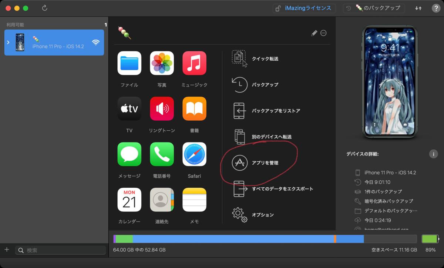Screen dimensions: 444x268
Task: Click the green segment of the storage bar
Action: (x=124, y=239)
